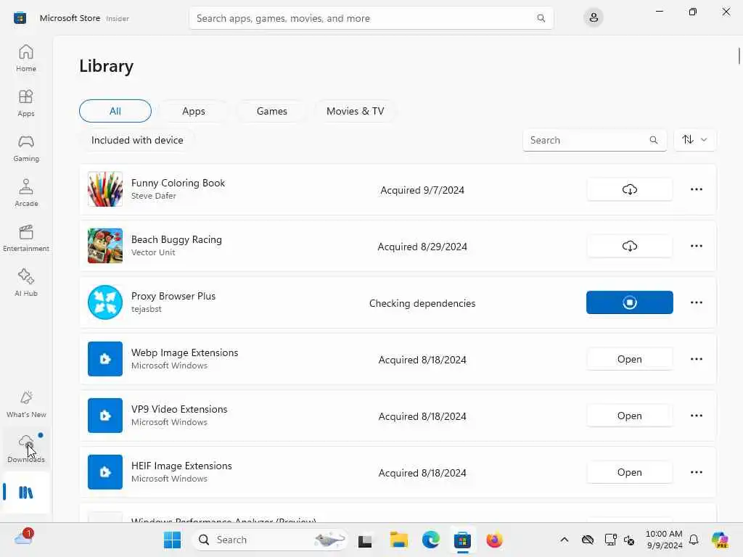The image size is (743, 557).
Task: Open more options for Funny Coloring Book
Action: (696, 189)
